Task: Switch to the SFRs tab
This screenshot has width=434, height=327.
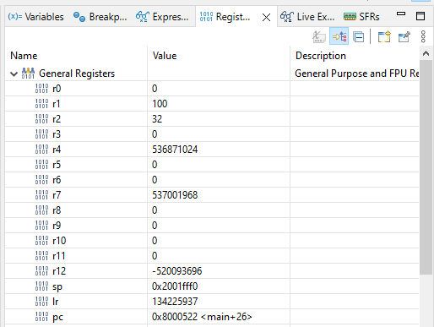Action: click(x=361, y=17)
